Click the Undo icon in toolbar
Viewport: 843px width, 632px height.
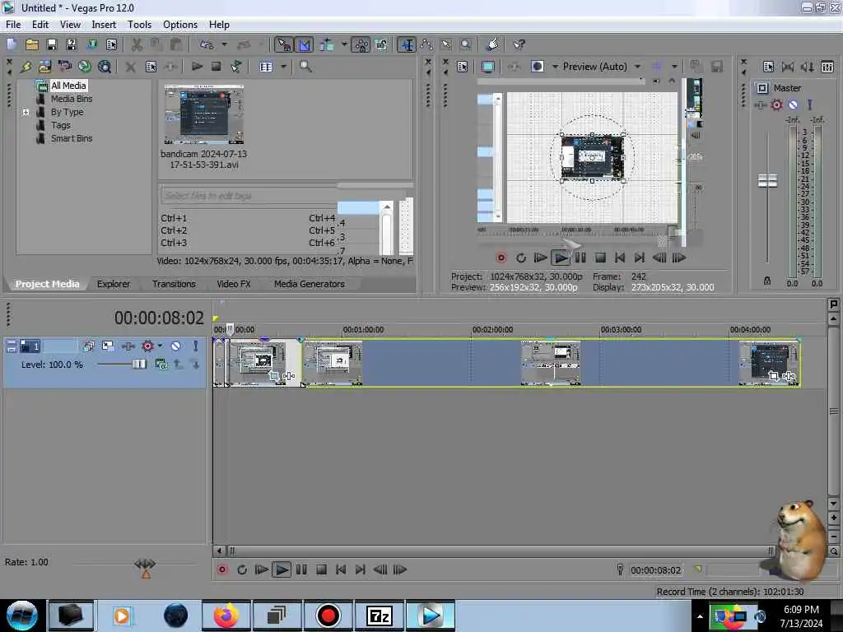tap(207, 44)
